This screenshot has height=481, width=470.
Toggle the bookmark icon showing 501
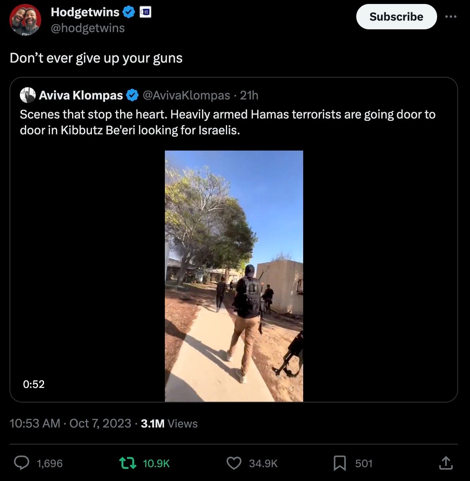340,463
